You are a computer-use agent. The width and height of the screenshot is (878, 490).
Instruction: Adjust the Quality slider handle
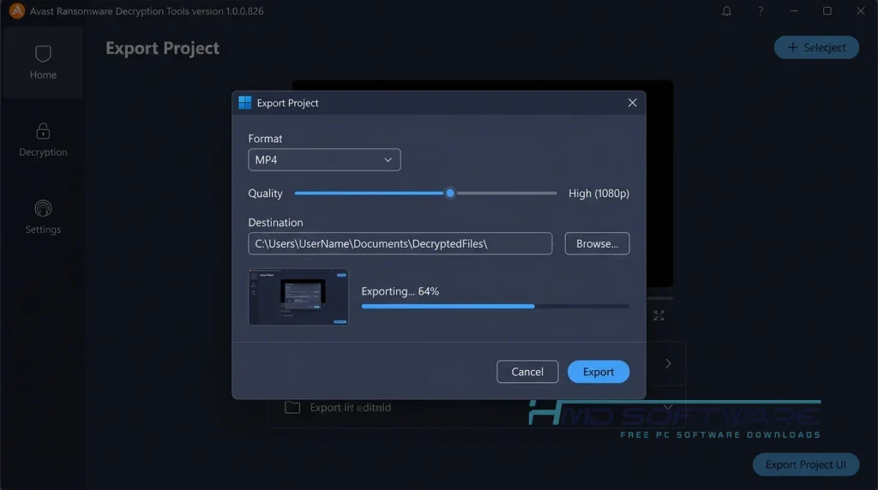tap(449, 193)
